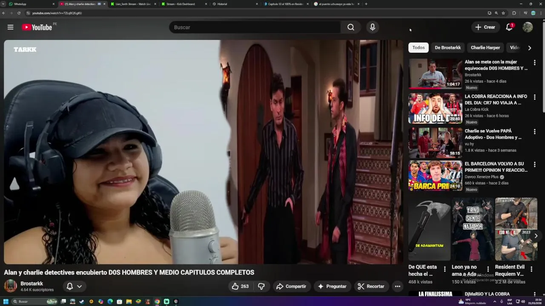
Task: Reload the page in Chrome
Action: point(19,13)
